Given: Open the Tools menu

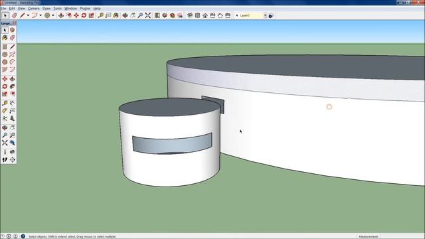Looking at the screenshot, I should 57,9.
